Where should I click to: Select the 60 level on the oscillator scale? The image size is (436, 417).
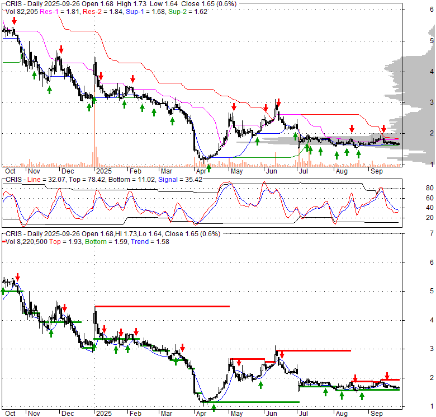430,198
